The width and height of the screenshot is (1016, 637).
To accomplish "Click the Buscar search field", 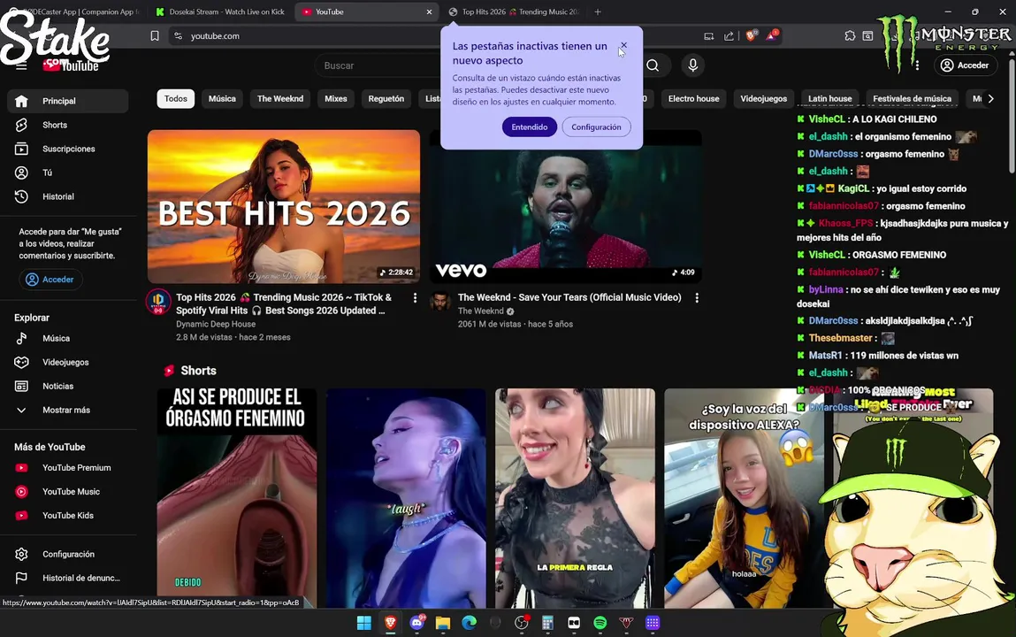I will pos(379,65).
